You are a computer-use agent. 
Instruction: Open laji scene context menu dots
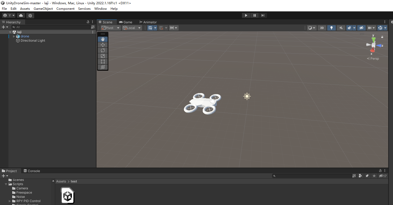coord(93,32)
